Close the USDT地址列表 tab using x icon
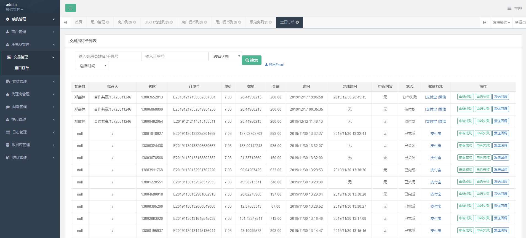The image size is (526, 238). (x=171, y=22)
